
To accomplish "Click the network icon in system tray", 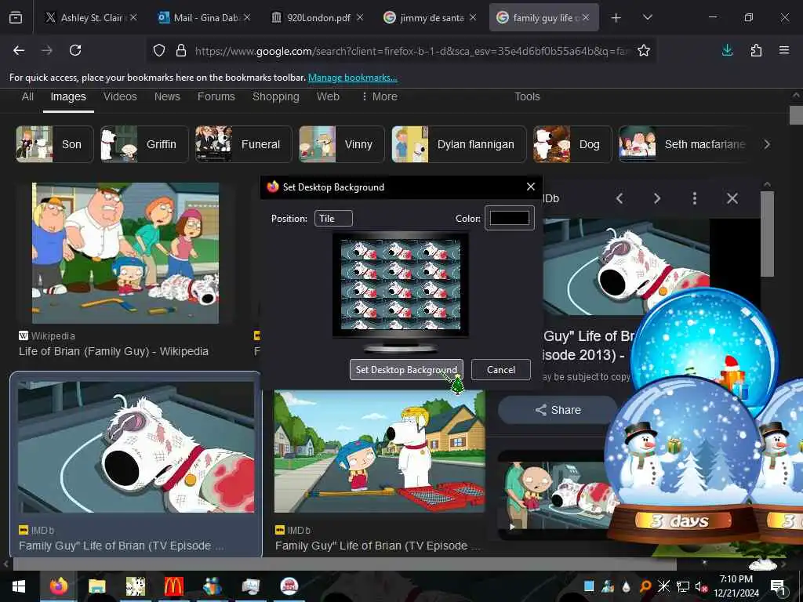I will 683,586.
